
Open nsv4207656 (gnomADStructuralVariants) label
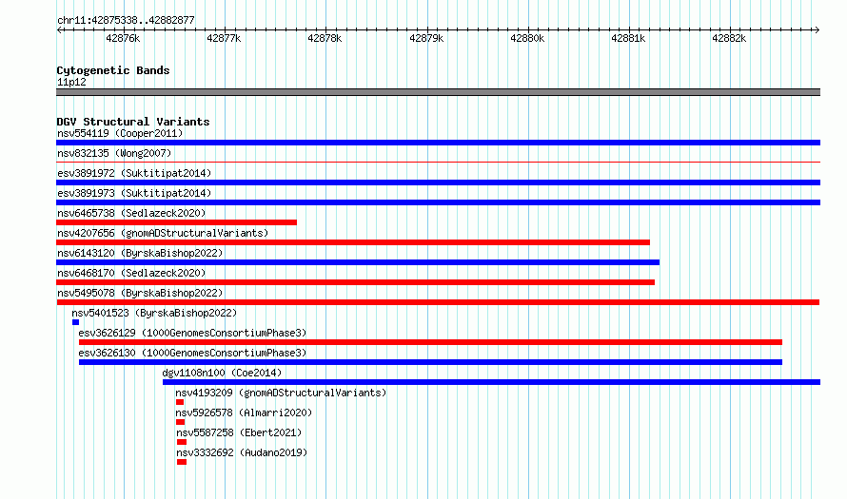click(163, 233)
